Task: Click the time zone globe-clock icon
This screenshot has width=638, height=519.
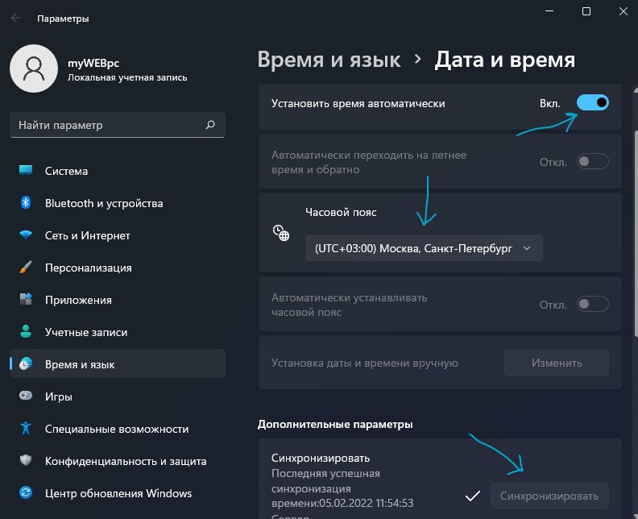Action: pyautogui.click(x=281, y=233)
